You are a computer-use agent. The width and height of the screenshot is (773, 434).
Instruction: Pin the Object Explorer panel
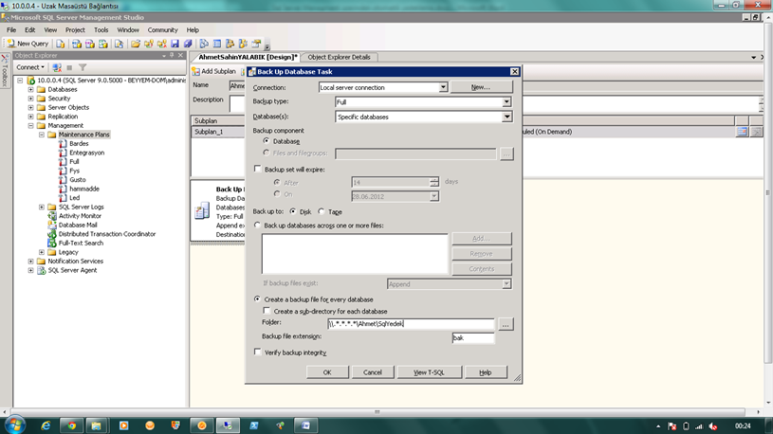tap(172, 56)
